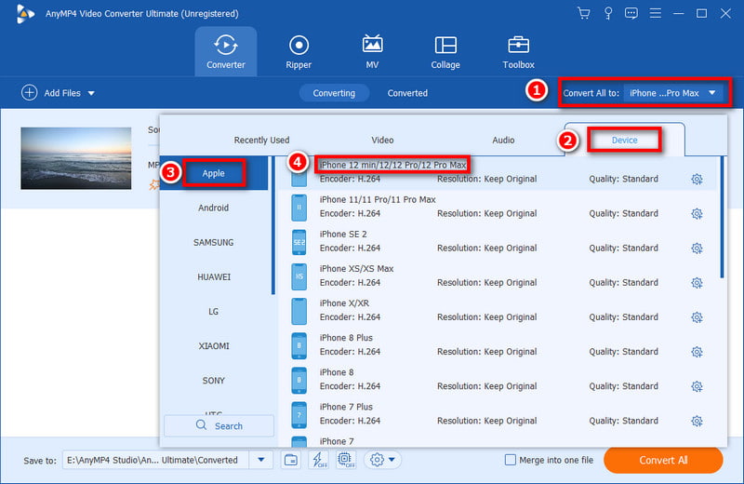Click the format list vertical scrollbar
Screen dimensions: 744x484
pyautogui.click(x=723, y=217)
